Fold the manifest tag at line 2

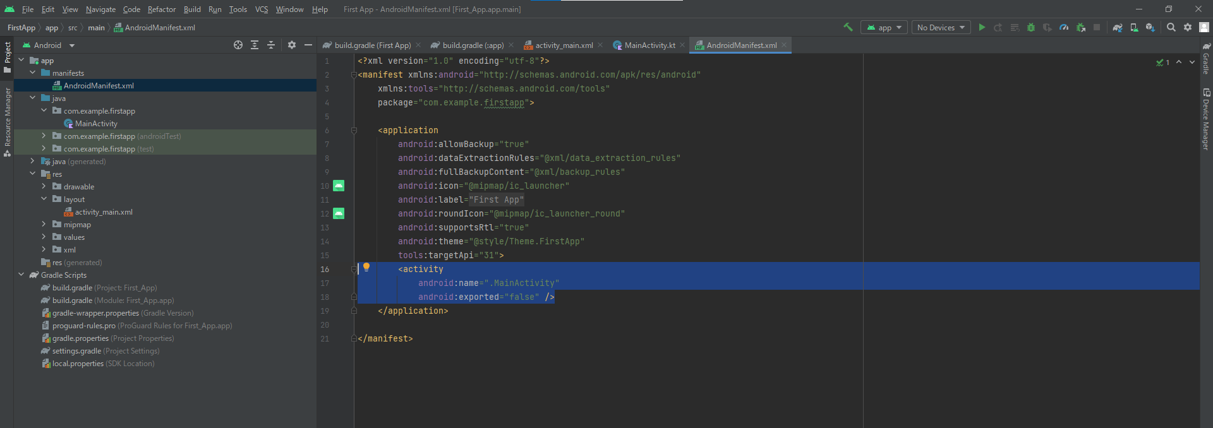pos(354,74)
